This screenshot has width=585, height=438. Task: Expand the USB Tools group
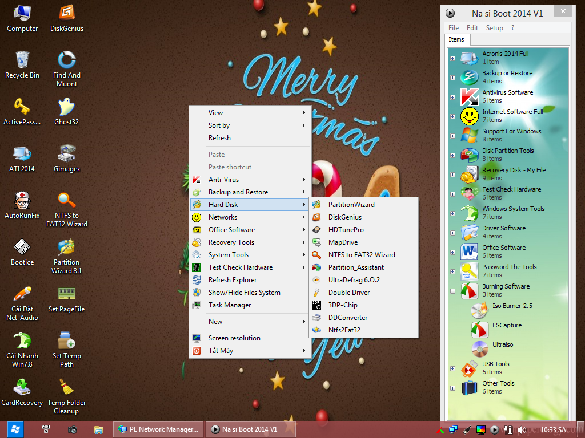tap(452, 369)
